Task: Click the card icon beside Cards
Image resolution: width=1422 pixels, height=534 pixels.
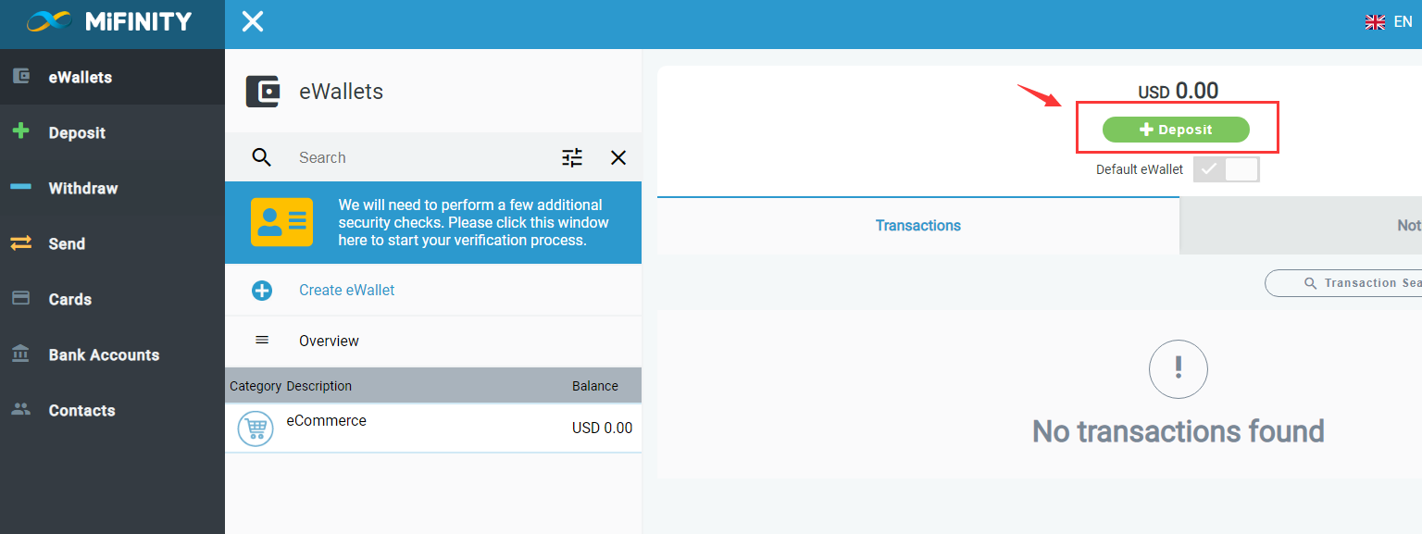Action: pyautogui.click(x=20, y=298)
